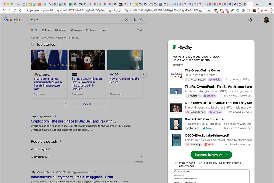Viewport: 274px width, 183px height.
Task: Open three-dot menu beside crypto.com URL
Action: coord(55,117)
